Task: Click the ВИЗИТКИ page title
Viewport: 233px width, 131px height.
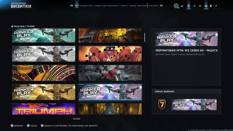Action: [x=21, y=6]
